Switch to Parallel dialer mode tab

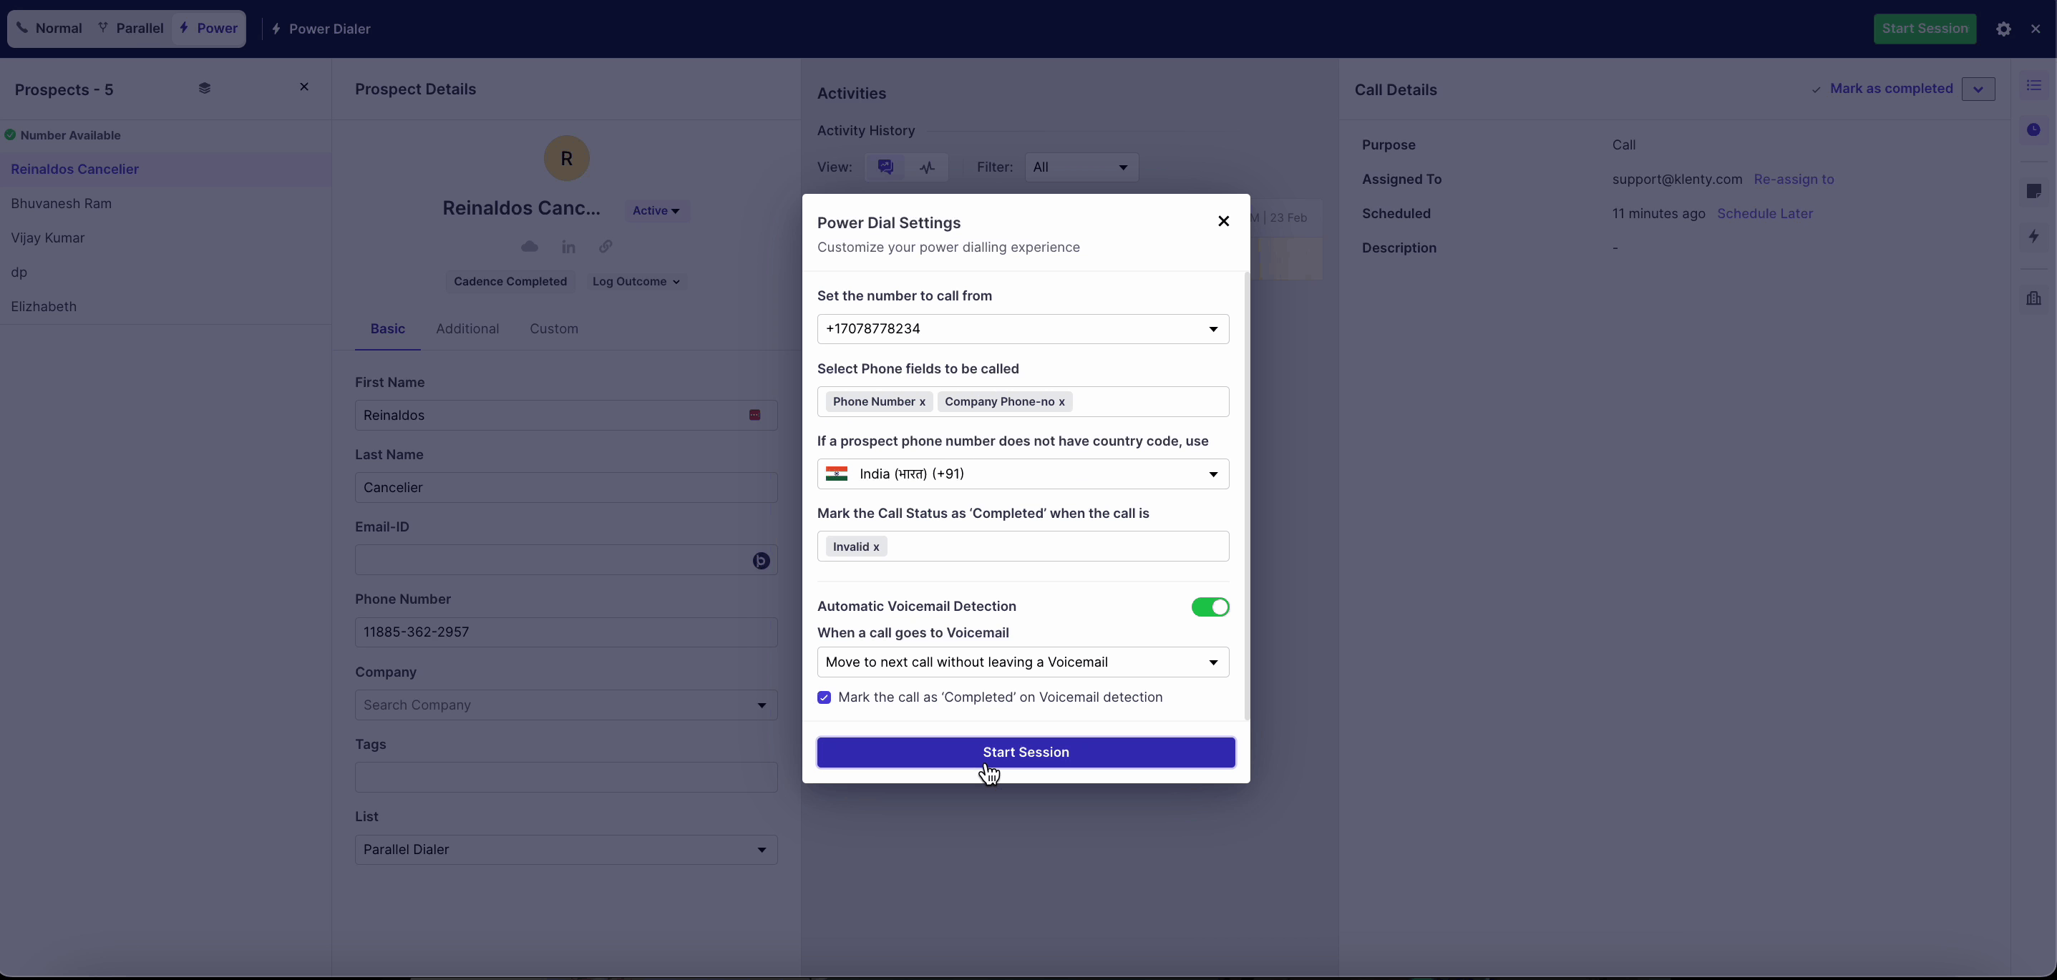131,29
